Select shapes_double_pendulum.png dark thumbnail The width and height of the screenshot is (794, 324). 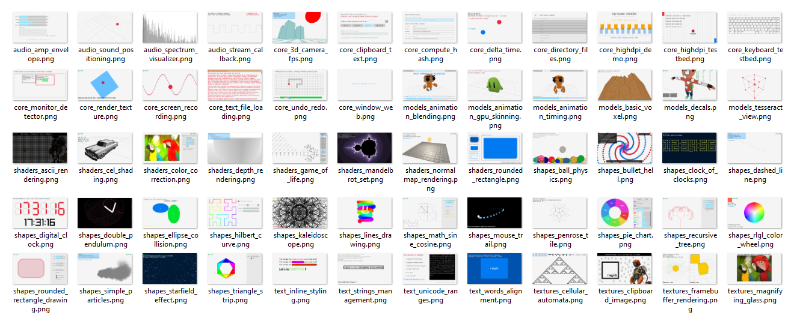105,212
